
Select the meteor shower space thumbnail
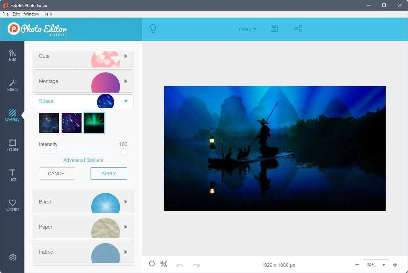tap(71, 123)
